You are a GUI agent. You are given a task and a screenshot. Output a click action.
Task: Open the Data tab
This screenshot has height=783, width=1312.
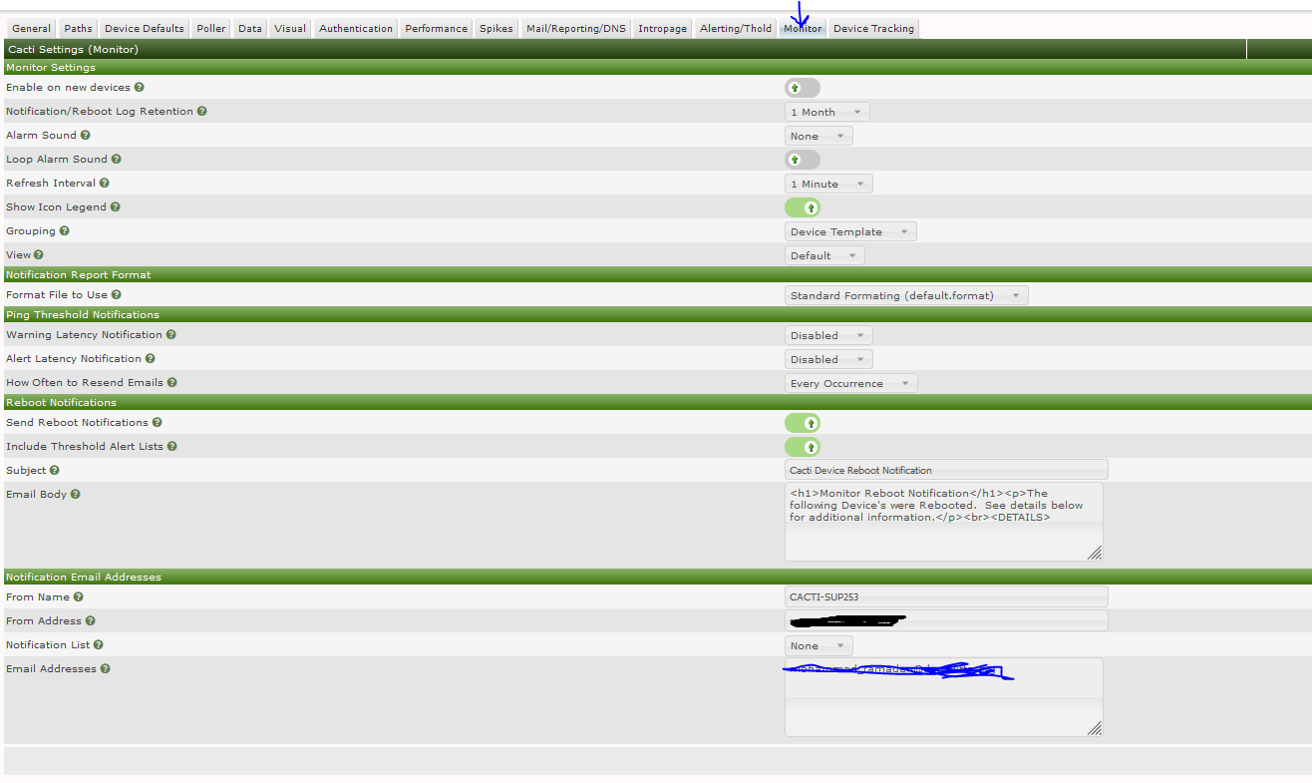coord(250,29)
